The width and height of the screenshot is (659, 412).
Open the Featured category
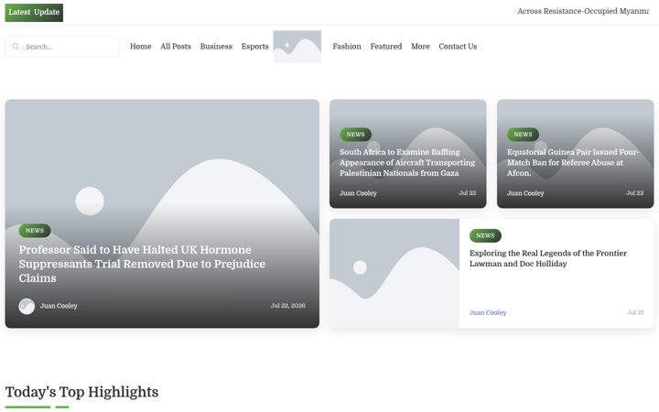coord(386,47)
